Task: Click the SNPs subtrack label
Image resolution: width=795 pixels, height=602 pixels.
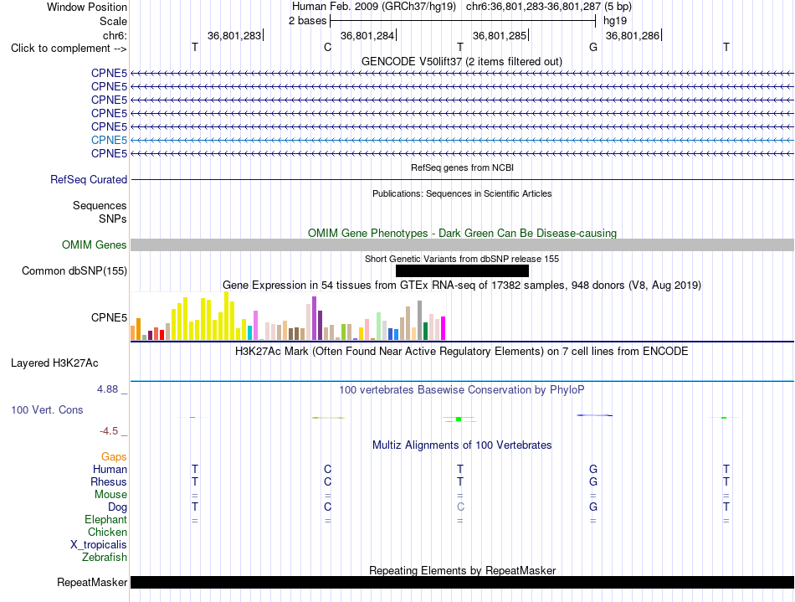Action: 113,219
